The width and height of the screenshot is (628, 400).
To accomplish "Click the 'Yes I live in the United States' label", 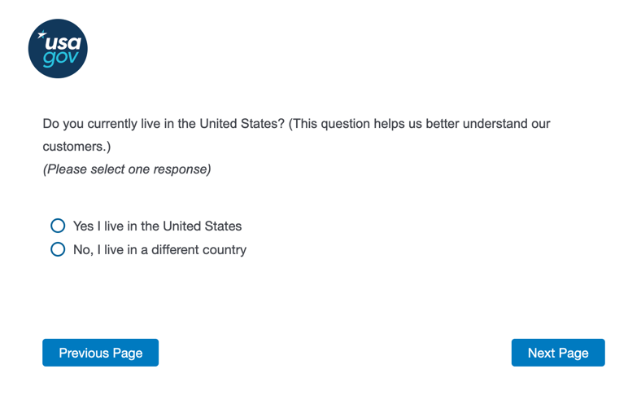I will 157,226.
